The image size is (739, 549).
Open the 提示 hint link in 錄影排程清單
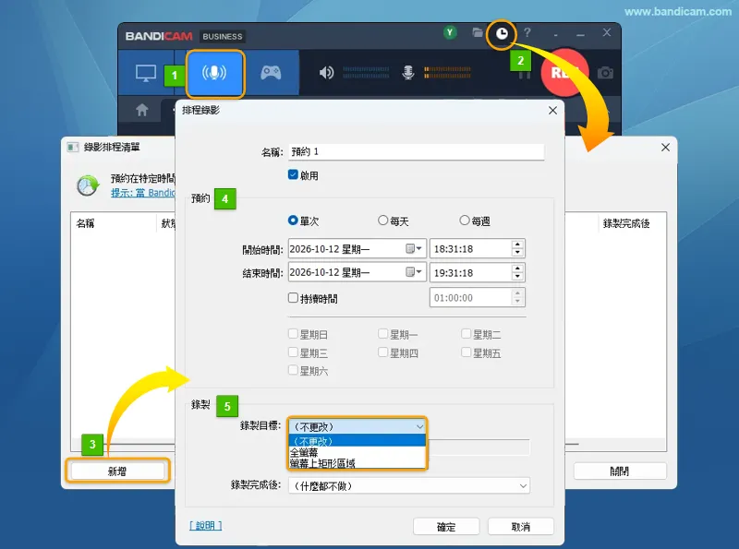143,193
